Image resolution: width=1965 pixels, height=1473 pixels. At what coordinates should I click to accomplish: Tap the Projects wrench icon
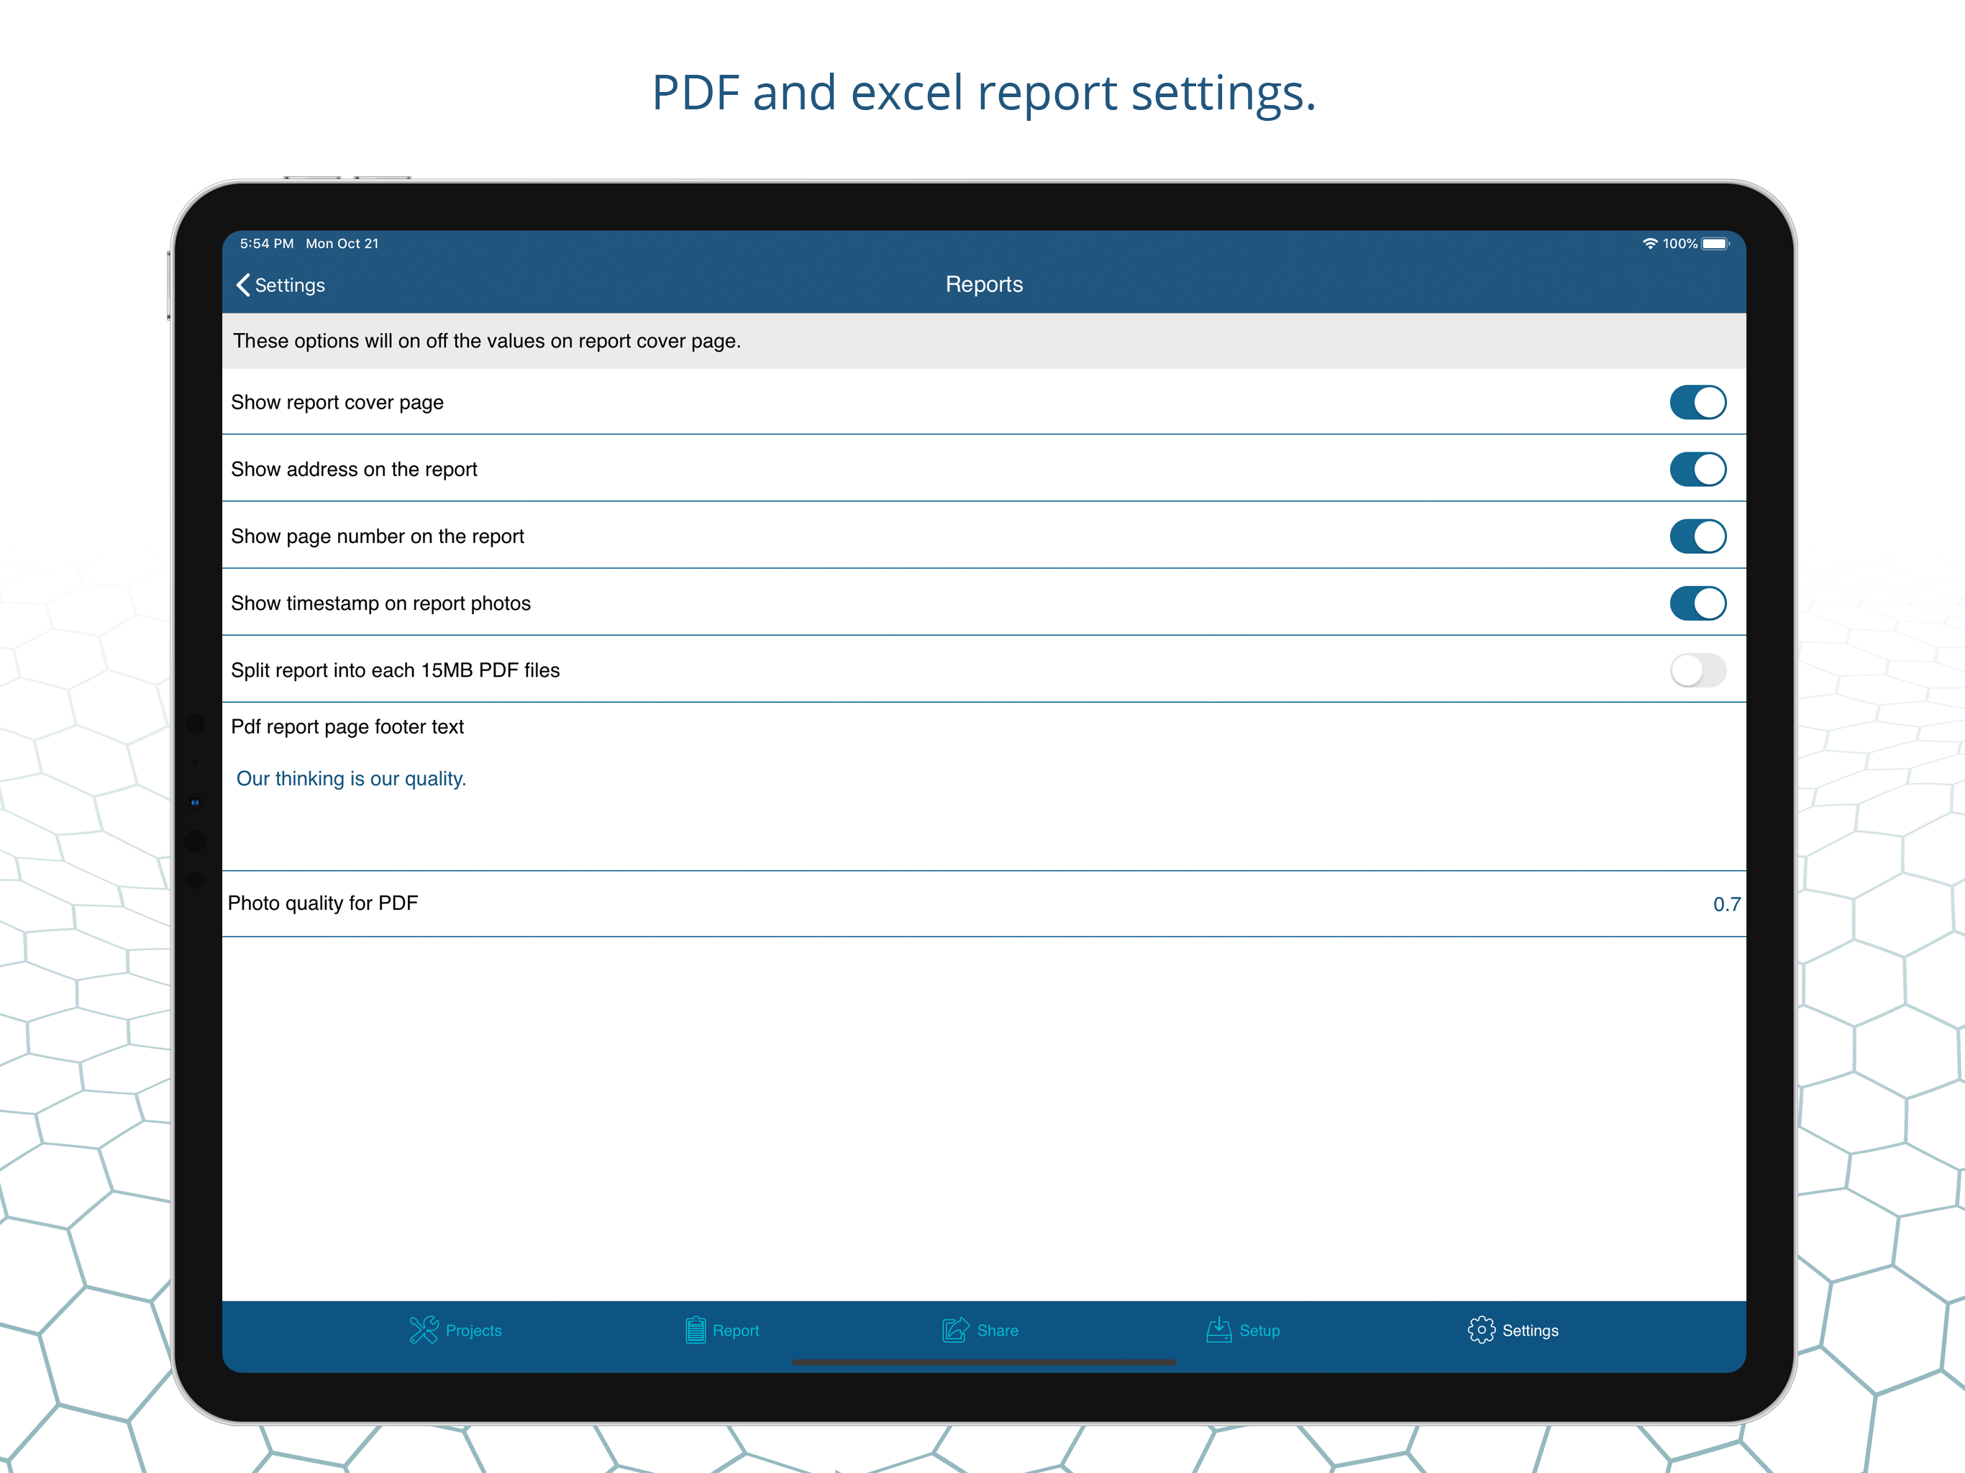coord(424,1330)
